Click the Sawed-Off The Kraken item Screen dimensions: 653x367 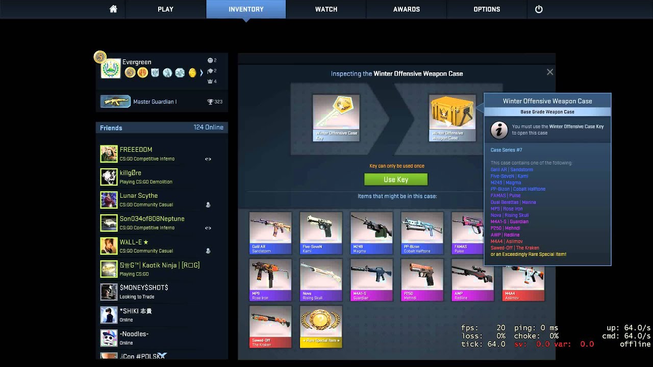click(x=270, y=327)
